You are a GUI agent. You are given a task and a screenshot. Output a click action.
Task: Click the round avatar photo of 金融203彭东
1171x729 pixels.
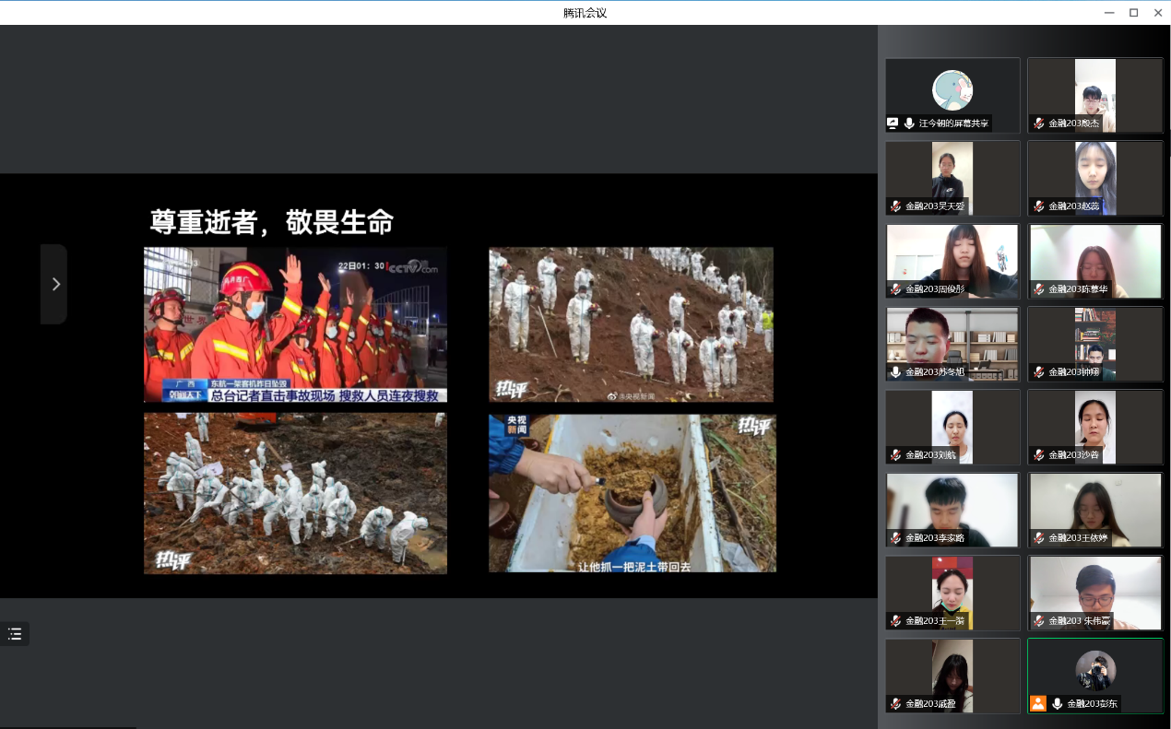click(x=1095, y=671)
